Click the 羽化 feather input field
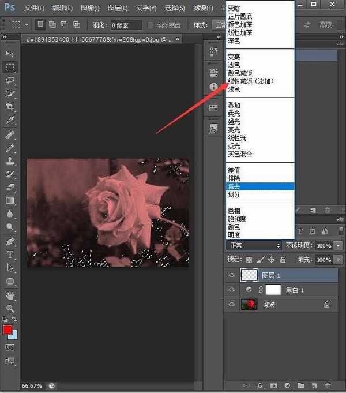The image size is (346, 393). pos(126,25)
